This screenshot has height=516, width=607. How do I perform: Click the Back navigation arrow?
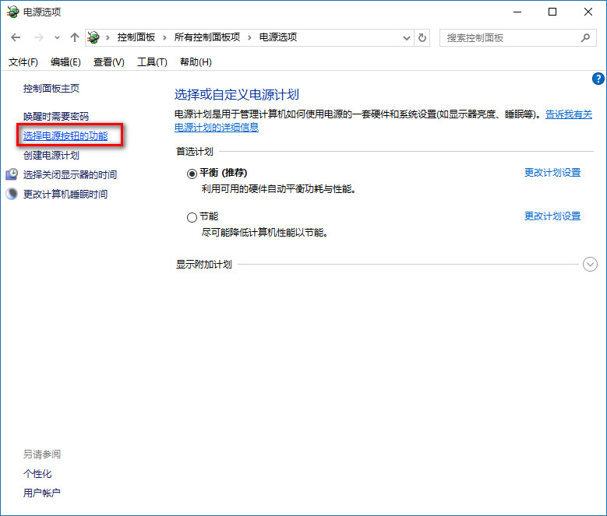click(x=16, y=37)
